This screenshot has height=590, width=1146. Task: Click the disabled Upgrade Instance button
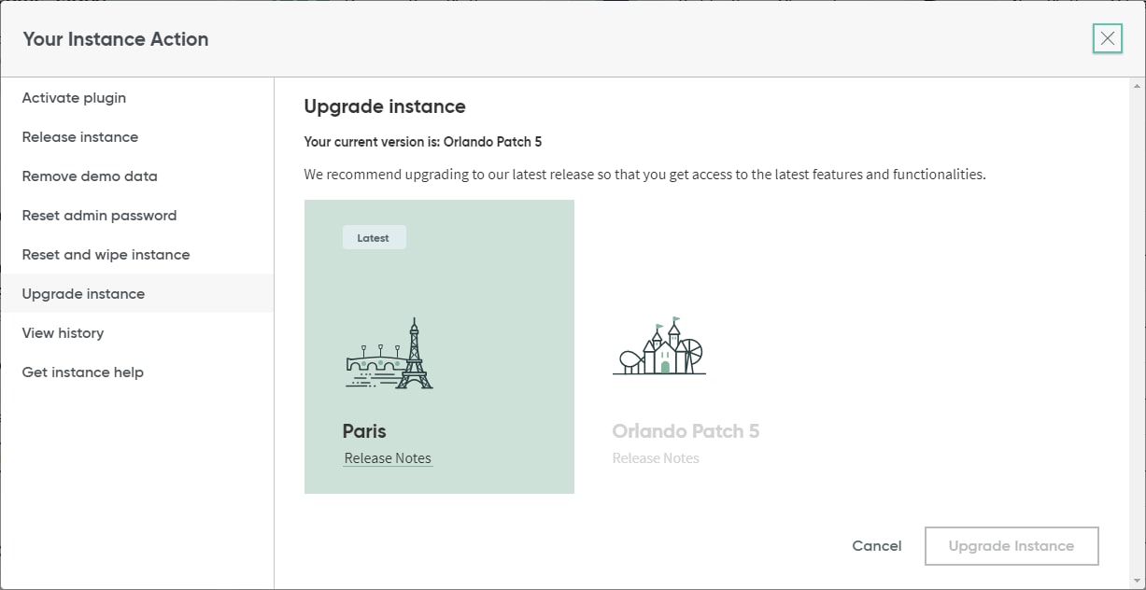[x=1012, y=546]
